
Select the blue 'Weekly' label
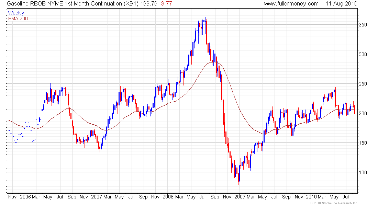16,13
